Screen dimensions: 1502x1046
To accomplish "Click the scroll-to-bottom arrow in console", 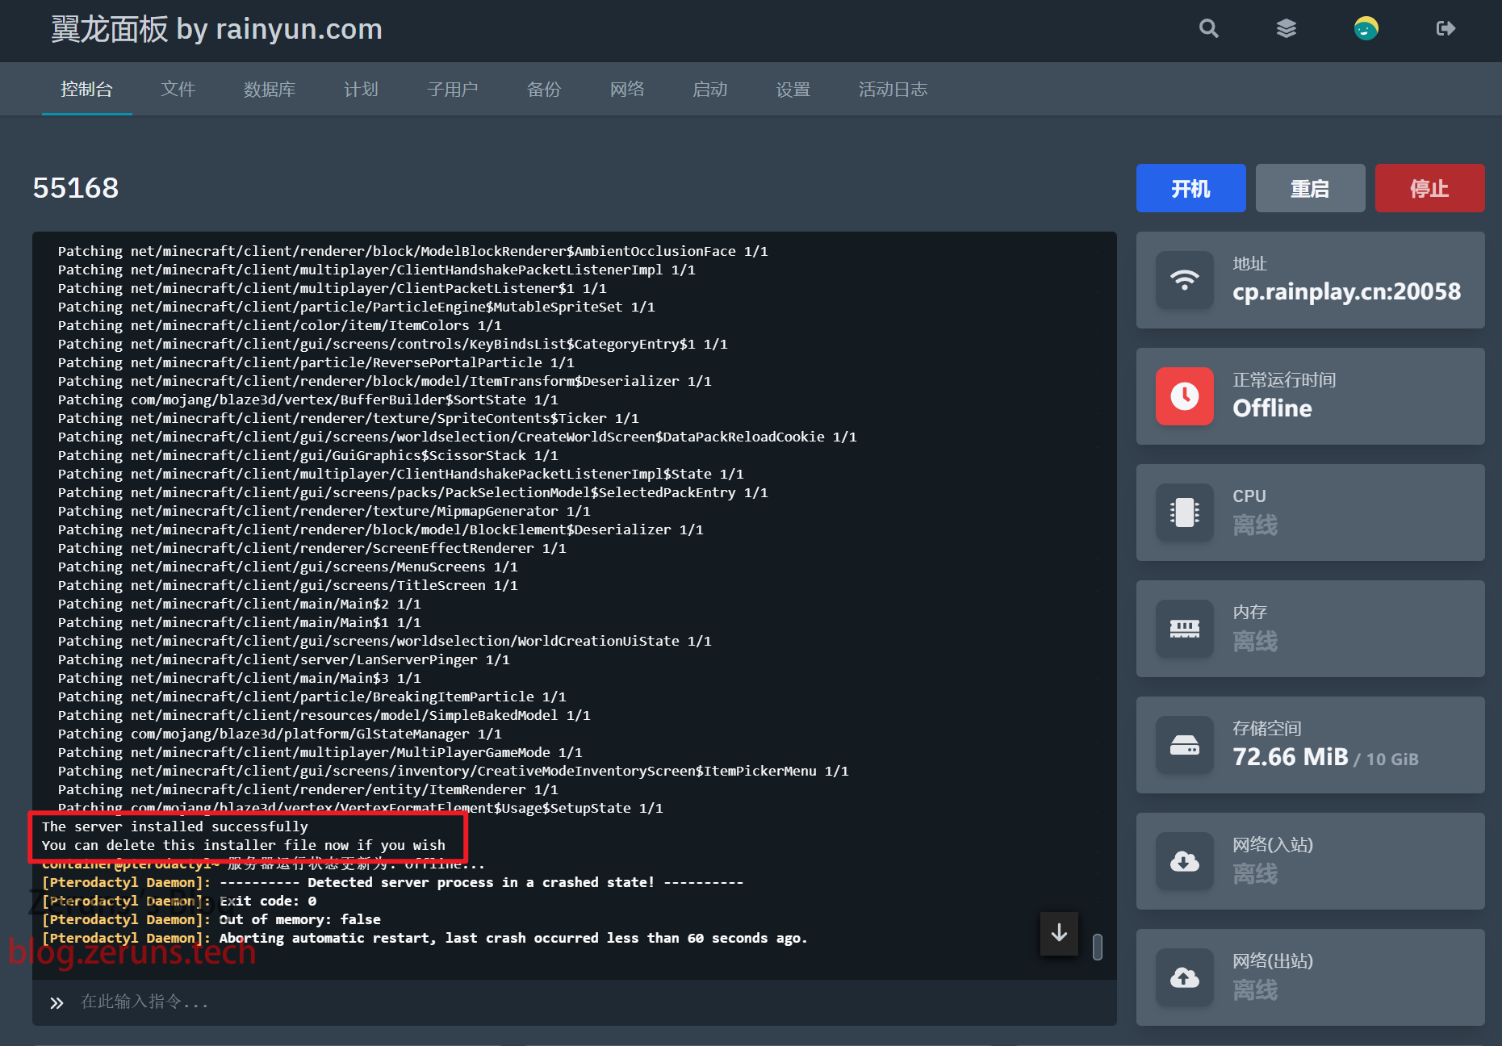I will click(1059, 933).
